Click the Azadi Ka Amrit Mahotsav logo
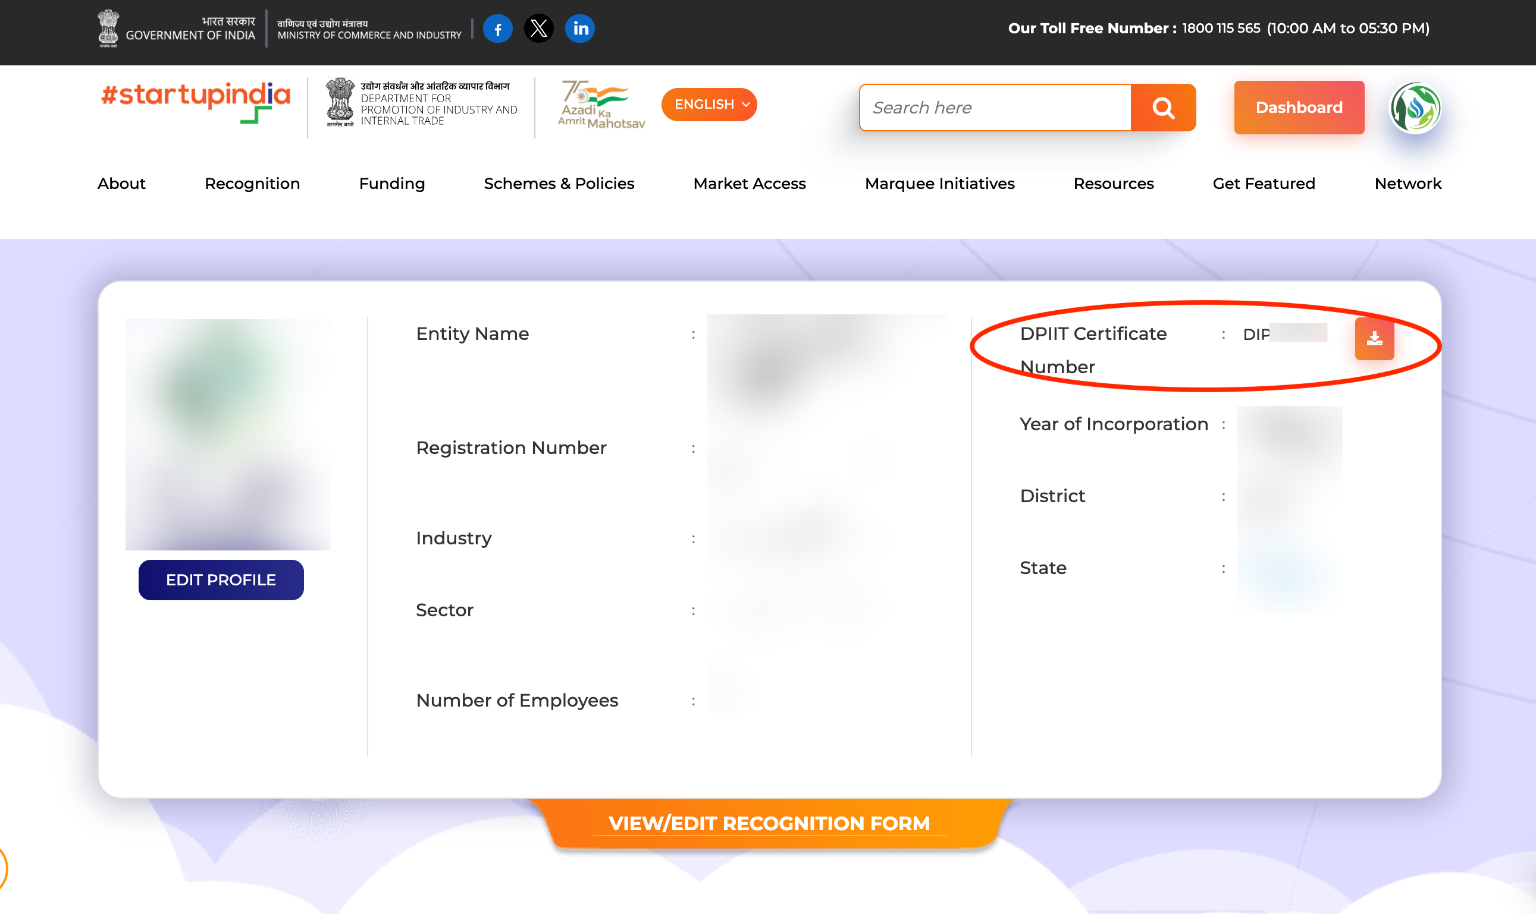1536x914 pixels. point(600,105)
